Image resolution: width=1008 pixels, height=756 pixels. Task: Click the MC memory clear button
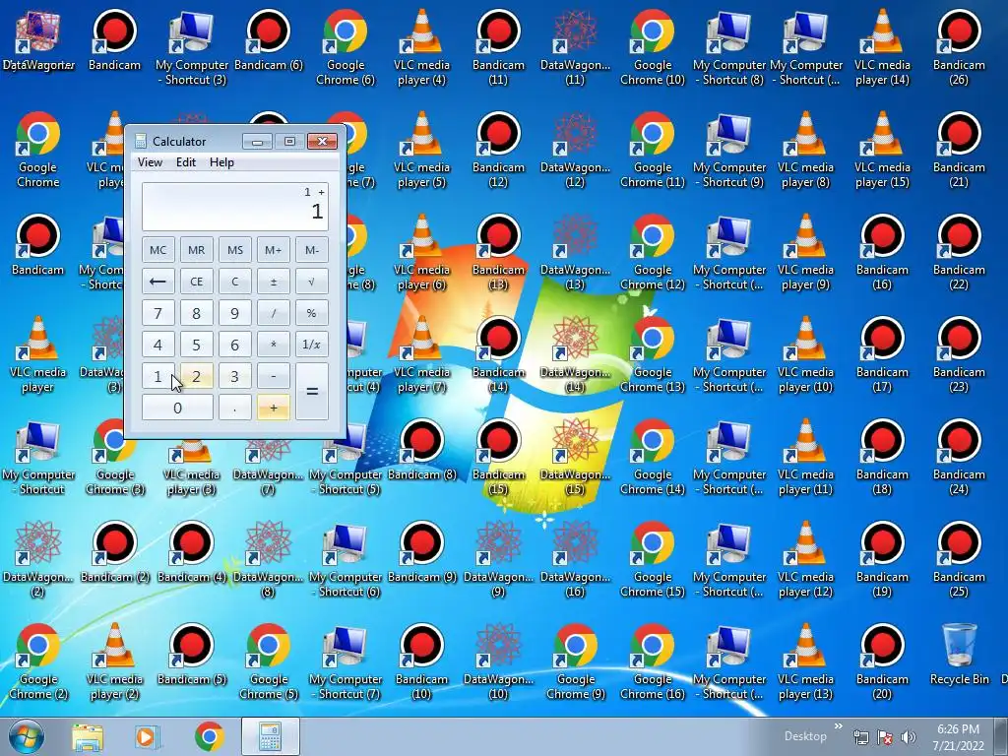(x=158, y=250)
